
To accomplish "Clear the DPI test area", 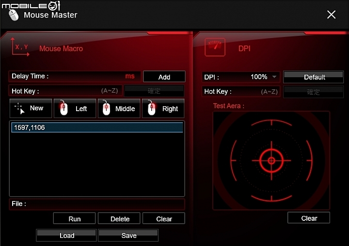I will click(x=309, y=218).
